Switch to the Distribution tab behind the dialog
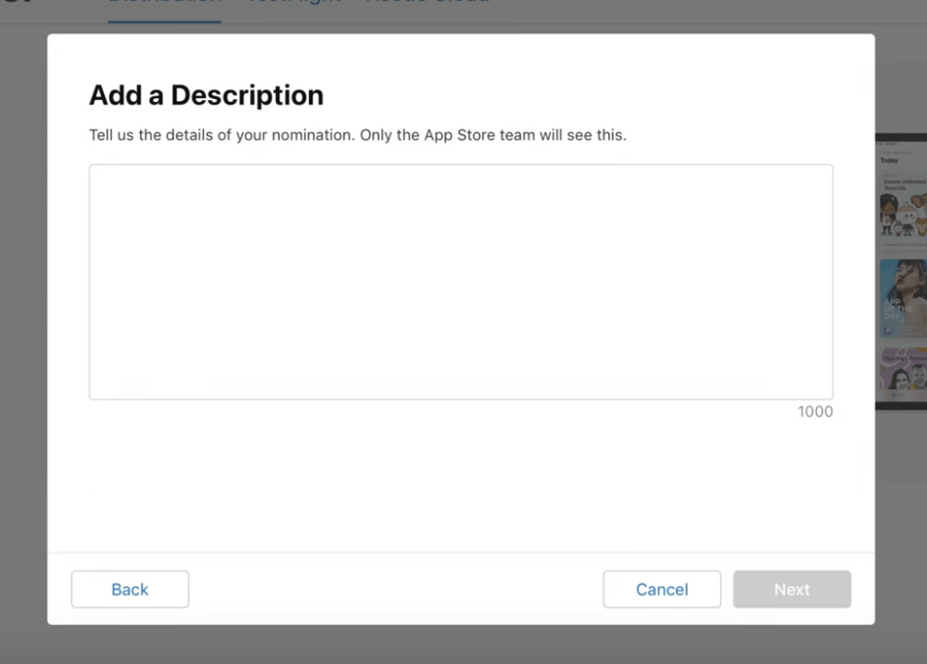The height and width of the screenshot is (664, 927). click(x=165, y=3)
